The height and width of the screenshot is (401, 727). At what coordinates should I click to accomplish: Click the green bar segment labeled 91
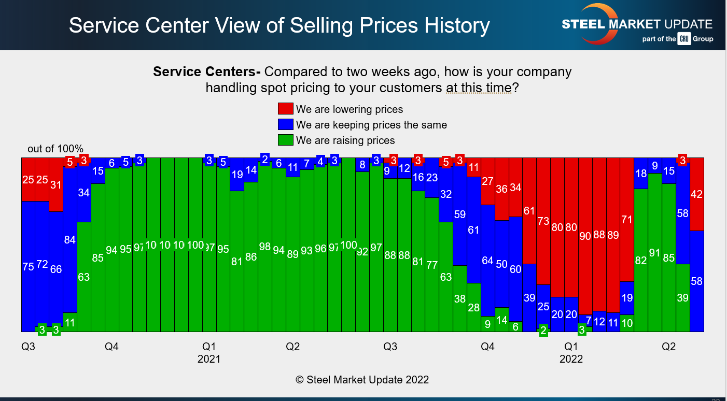(x=655, y=253)
